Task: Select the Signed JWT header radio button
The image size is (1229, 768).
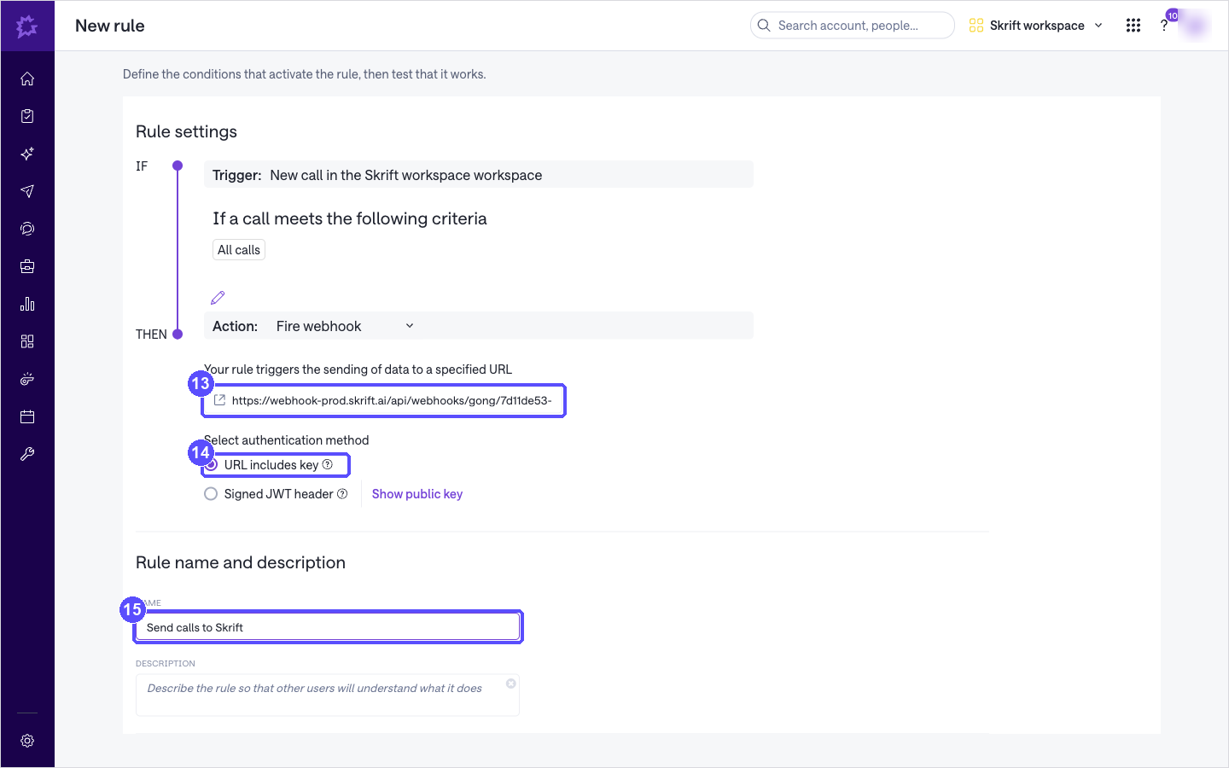Action: pos(211,494)
